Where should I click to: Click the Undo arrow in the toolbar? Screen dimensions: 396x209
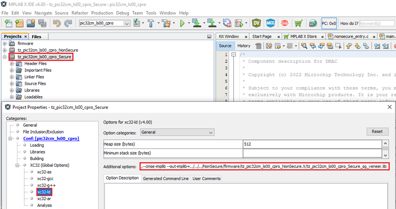coord(57,23)
